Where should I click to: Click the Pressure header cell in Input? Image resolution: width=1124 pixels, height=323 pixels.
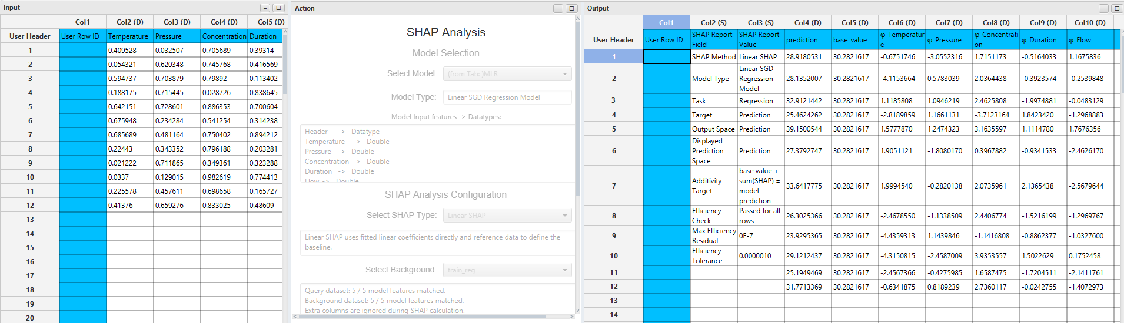(x=177, y=36)
